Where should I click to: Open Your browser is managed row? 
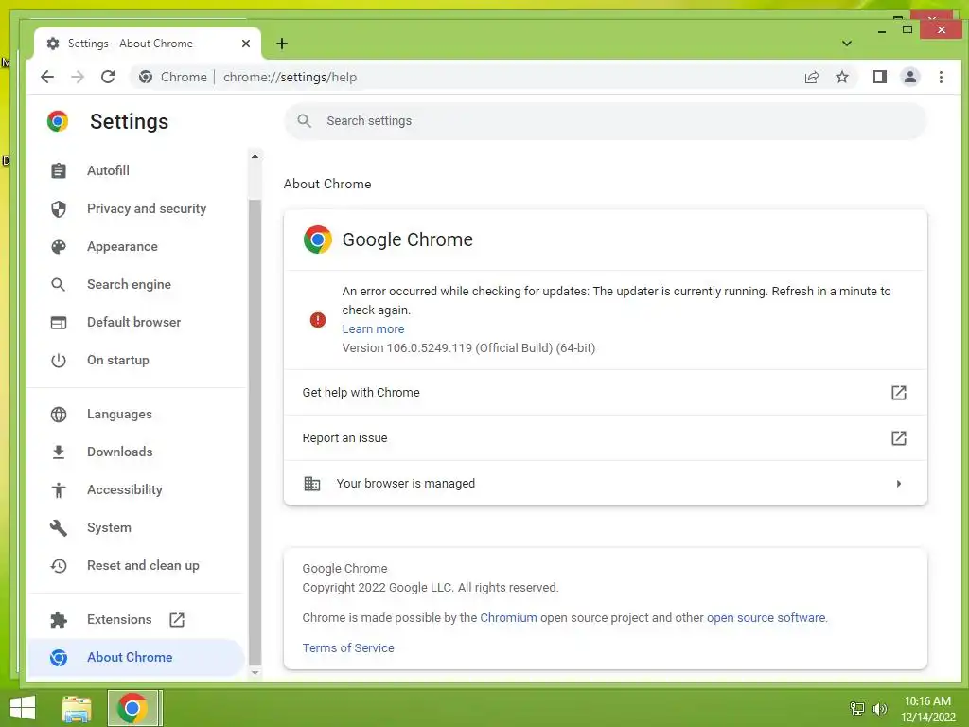606,484
